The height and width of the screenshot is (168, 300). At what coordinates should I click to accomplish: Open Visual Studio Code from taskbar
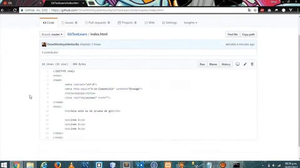140,165
